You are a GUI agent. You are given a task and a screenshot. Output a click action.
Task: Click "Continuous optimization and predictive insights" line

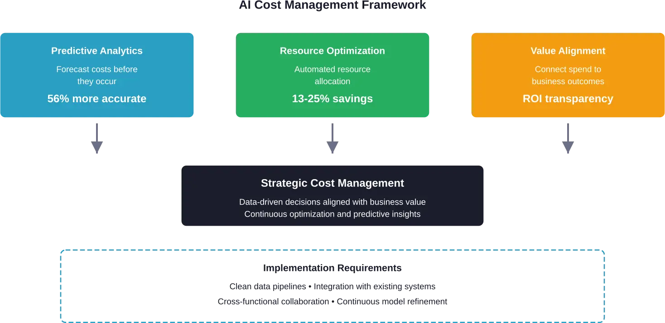tap(332, 214)
